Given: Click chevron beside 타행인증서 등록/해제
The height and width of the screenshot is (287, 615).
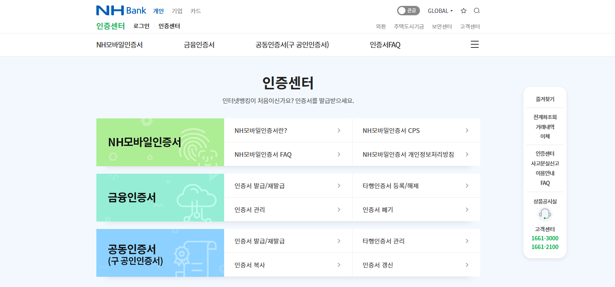Looking at the screenshot, I should click(467, 186).
